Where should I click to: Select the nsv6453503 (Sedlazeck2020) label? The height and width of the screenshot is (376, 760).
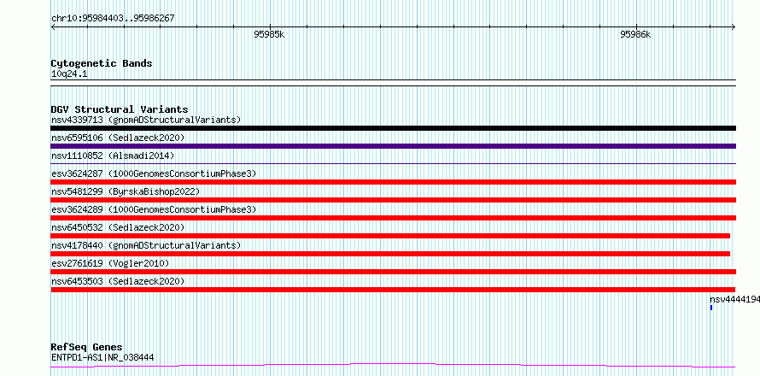[118, 281]
